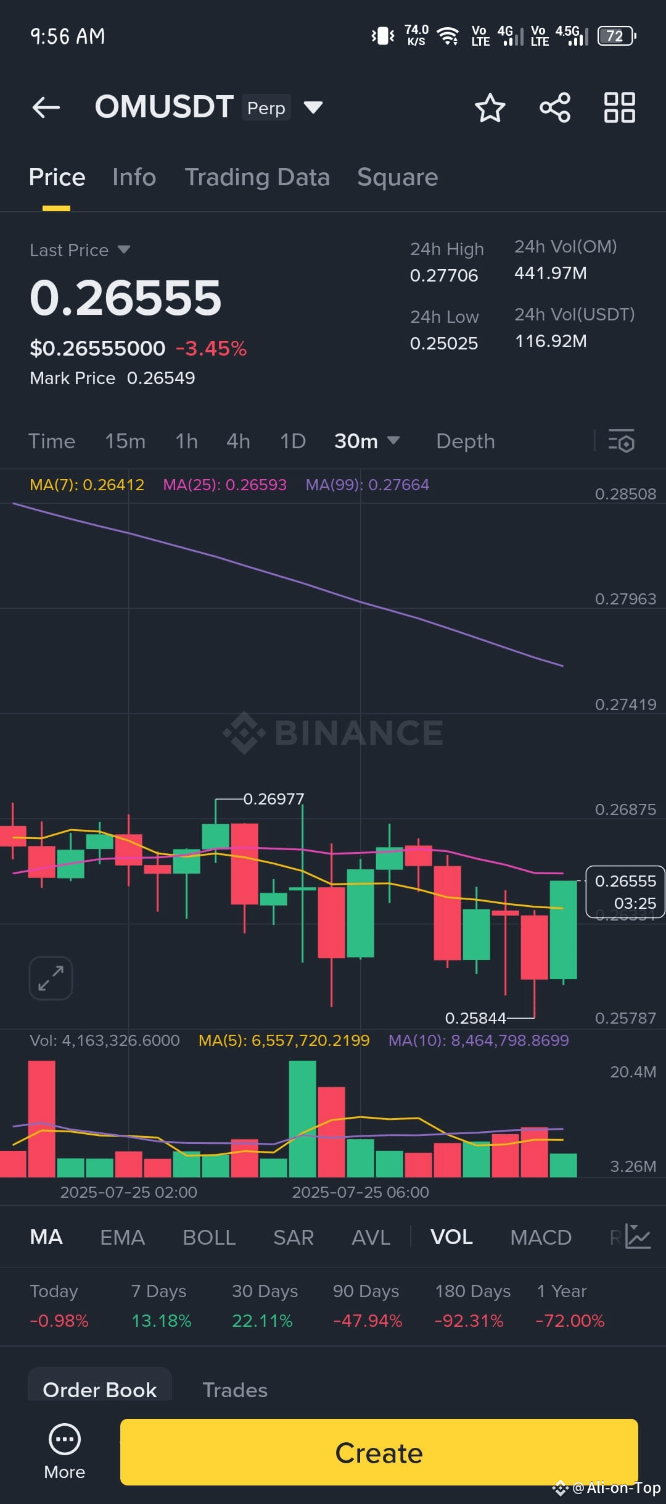Viewport: 666px width, 1504px height.
Task: Toggle the BOLL indicator
Action: pyautogui.click(x=209, y=1237)
